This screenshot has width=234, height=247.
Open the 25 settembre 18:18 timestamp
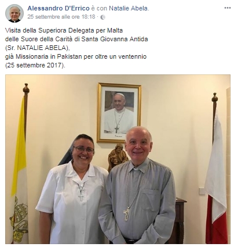61,17
